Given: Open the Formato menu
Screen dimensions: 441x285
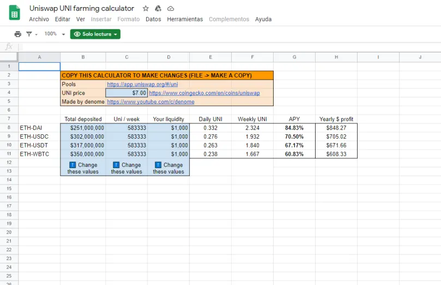Looking at the screenshot, I should pos(129,19).
